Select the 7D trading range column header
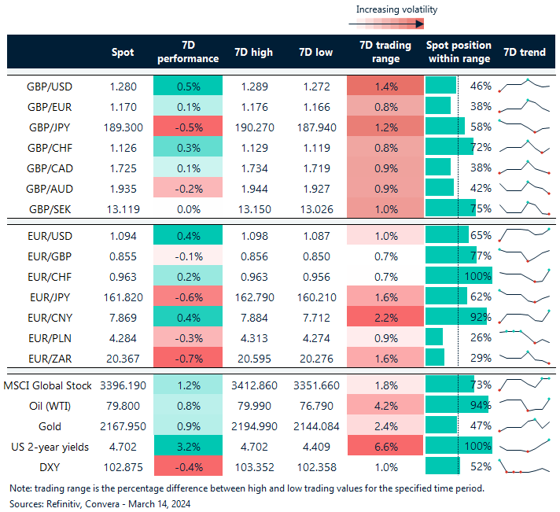Image resolution: width=560 pixels, height=512 pixels. point(385,53)
